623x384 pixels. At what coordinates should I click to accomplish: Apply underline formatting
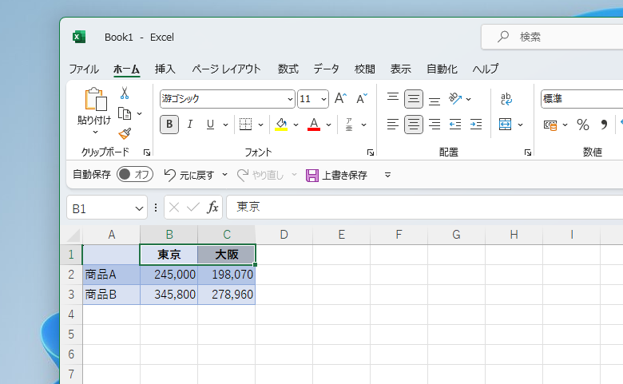pos(210,125)
